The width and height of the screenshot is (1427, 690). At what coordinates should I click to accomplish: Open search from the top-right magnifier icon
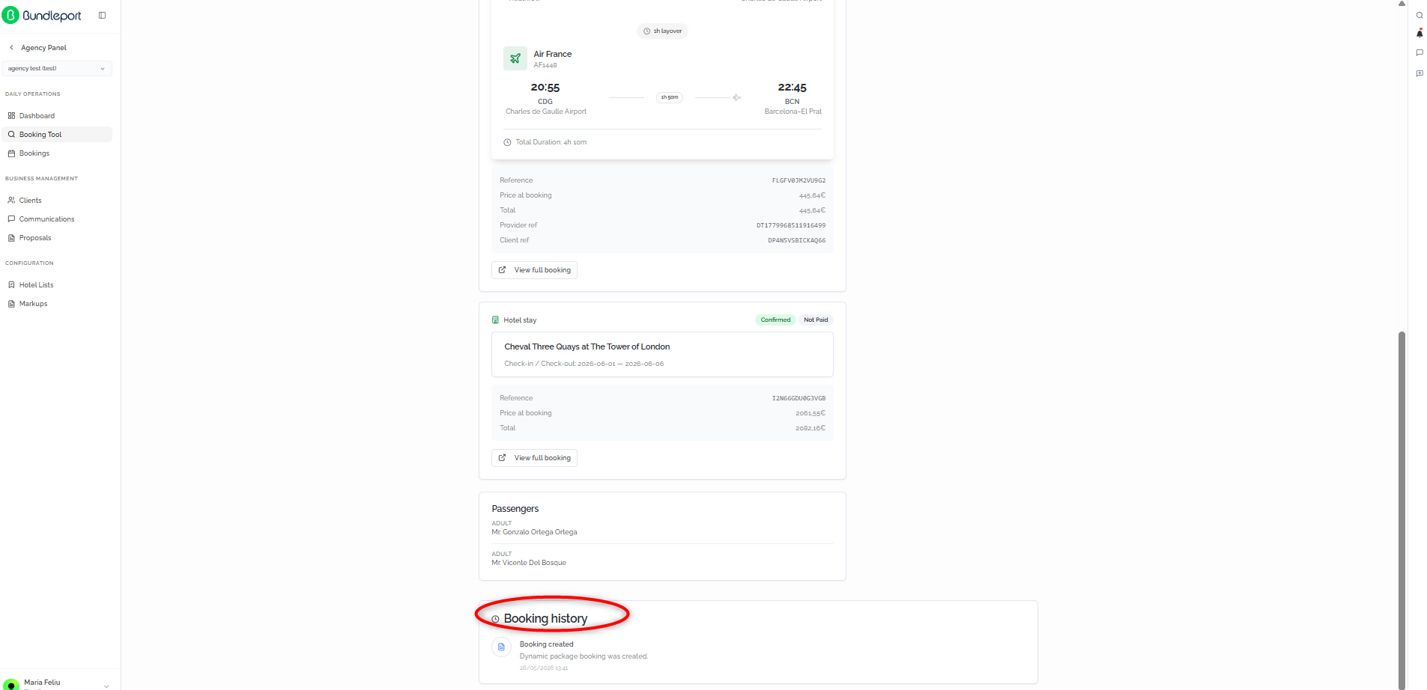coord(1419,15)
